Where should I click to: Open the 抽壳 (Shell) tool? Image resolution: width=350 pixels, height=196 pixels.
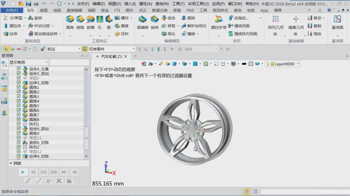155,22
